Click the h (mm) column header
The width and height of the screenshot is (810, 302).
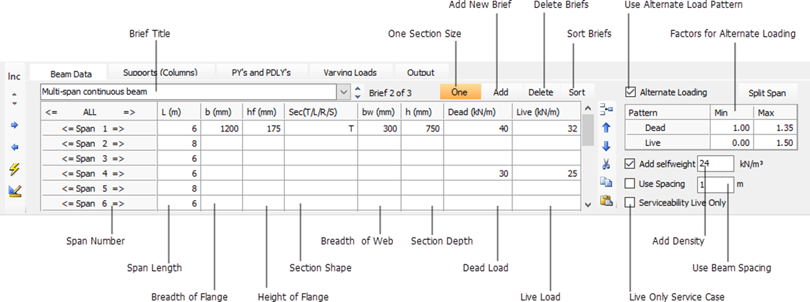[422, 111]
